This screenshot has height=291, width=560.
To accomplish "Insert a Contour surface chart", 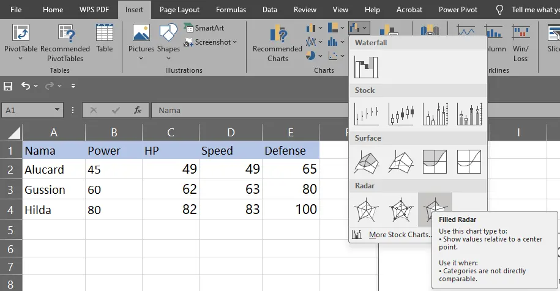I will 435,162.
